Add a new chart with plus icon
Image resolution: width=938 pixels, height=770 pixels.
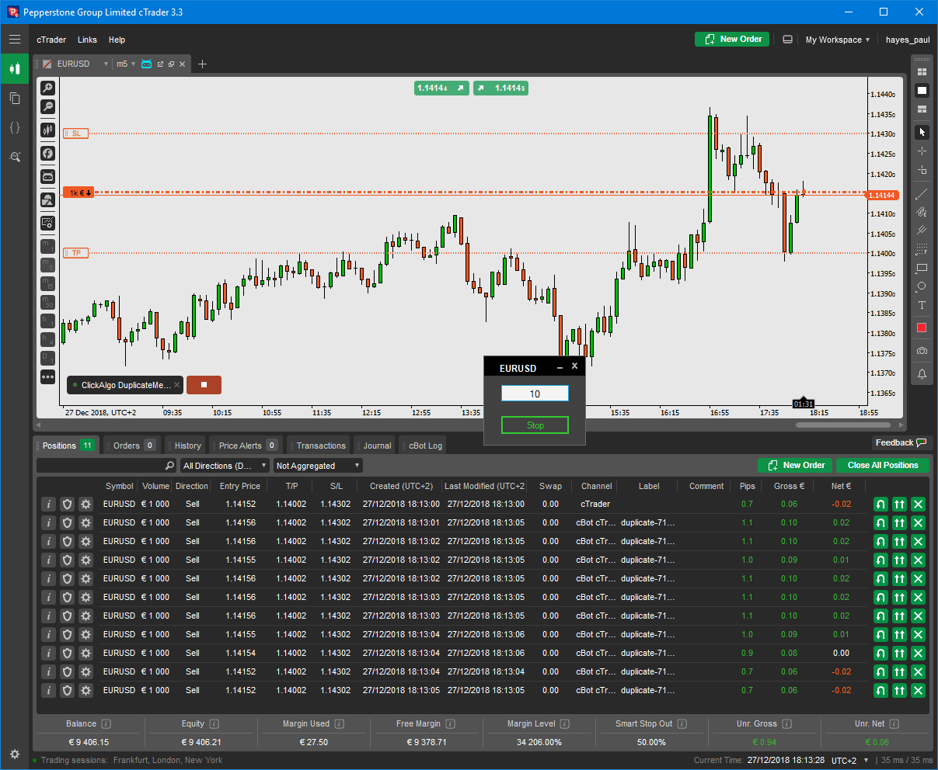click(x=202, y=64)
